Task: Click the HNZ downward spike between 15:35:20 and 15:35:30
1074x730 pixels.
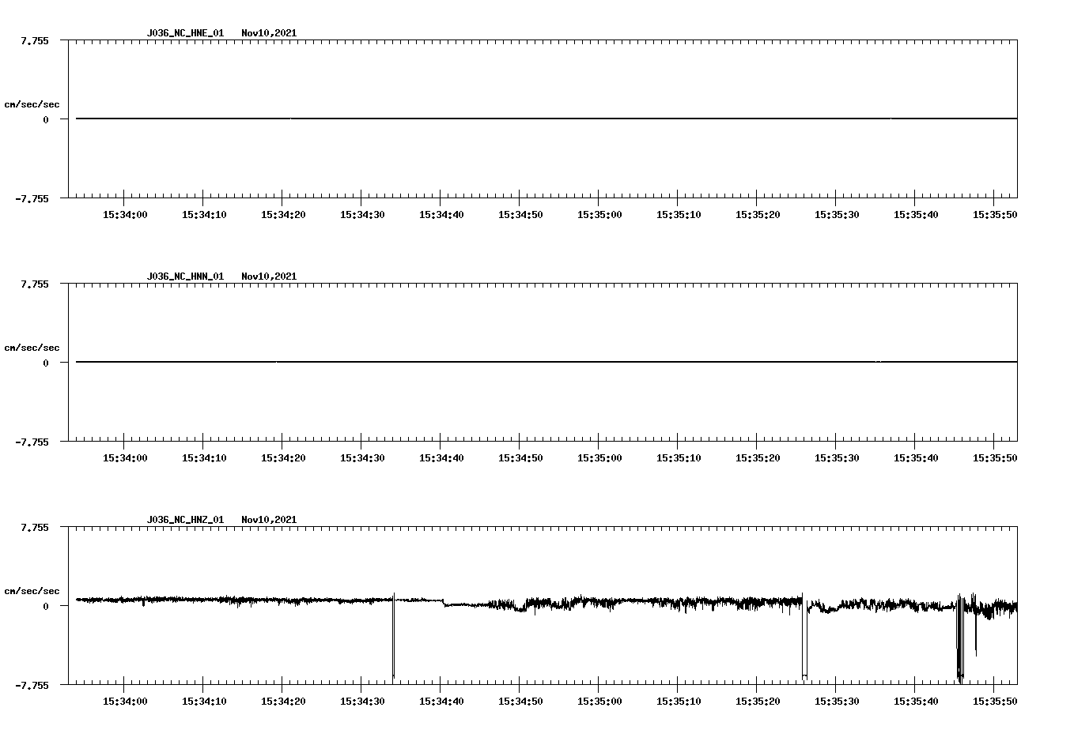Action: tap(804, 636)
